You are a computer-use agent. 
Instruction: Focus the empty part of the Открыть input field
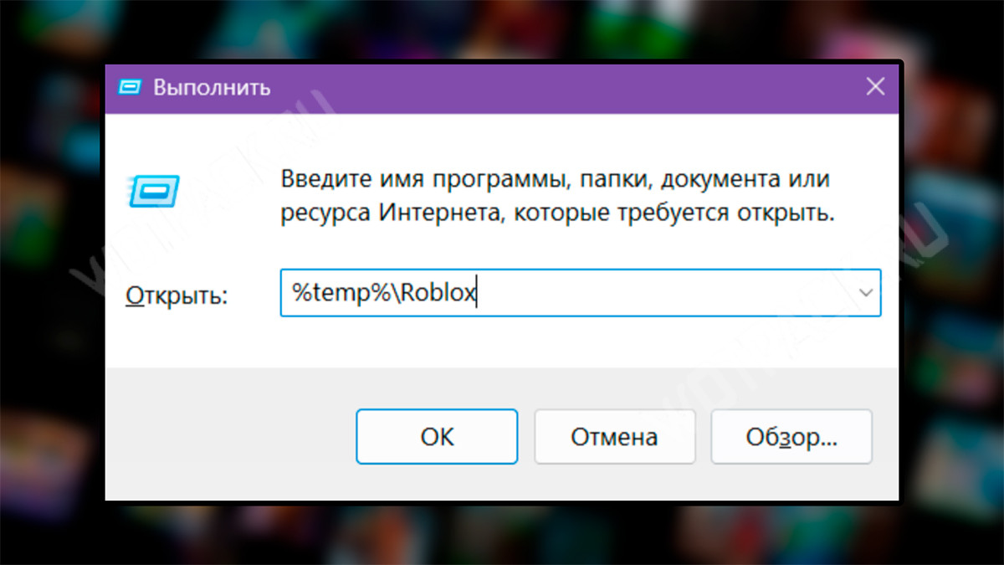(x=665, y=292)
